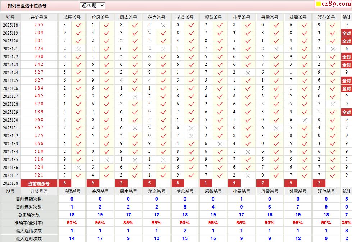The width and height of the screenshot is (352, 242).
Task: Click the gray X in 小旻杀号 for period 2025134
Action: pyautogui.click(x=248, y=152)
